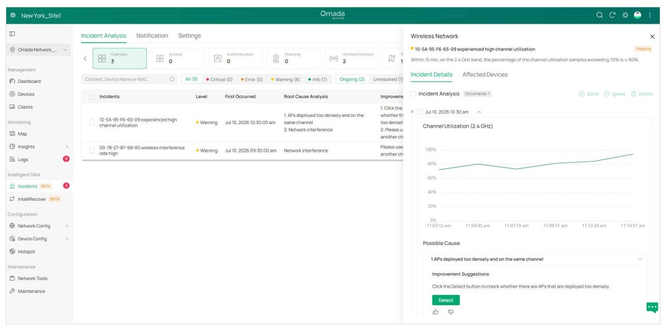666x333 pixels.
Task: Check the select-all checkbox in Incidents header
Action: point(92,97)
